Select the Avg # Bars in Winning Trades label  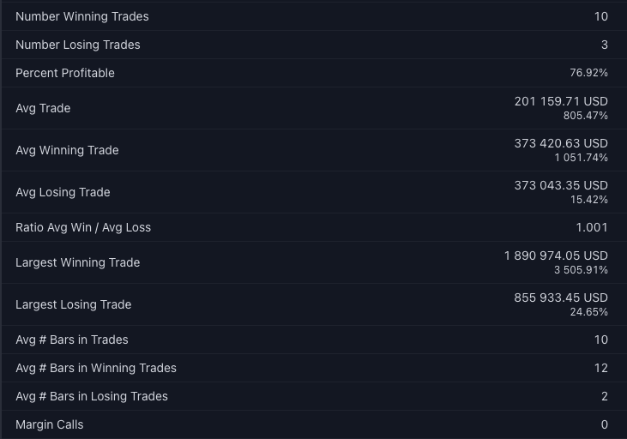pyautogui.click(x=96, y=368)
